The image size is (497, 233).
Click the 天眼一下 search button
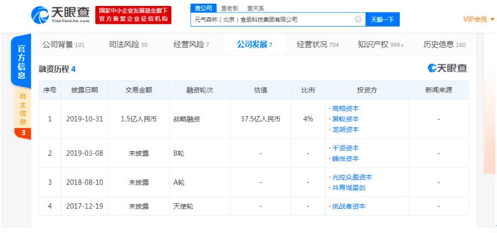click(382, 19)
